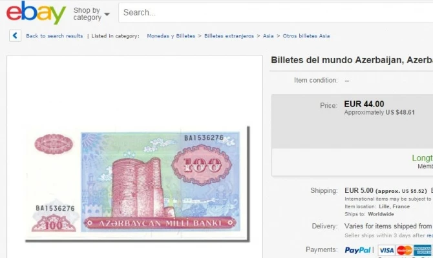Click the Visa card icon
The height and width of the screenshot is (258, 433).
(x=386, y=250)
